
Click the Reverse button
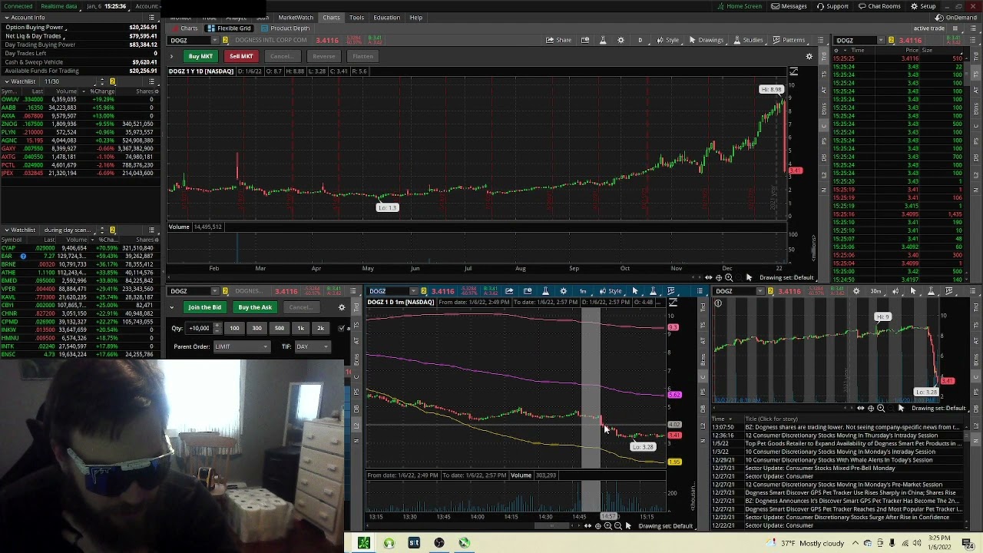coord(323,56)
